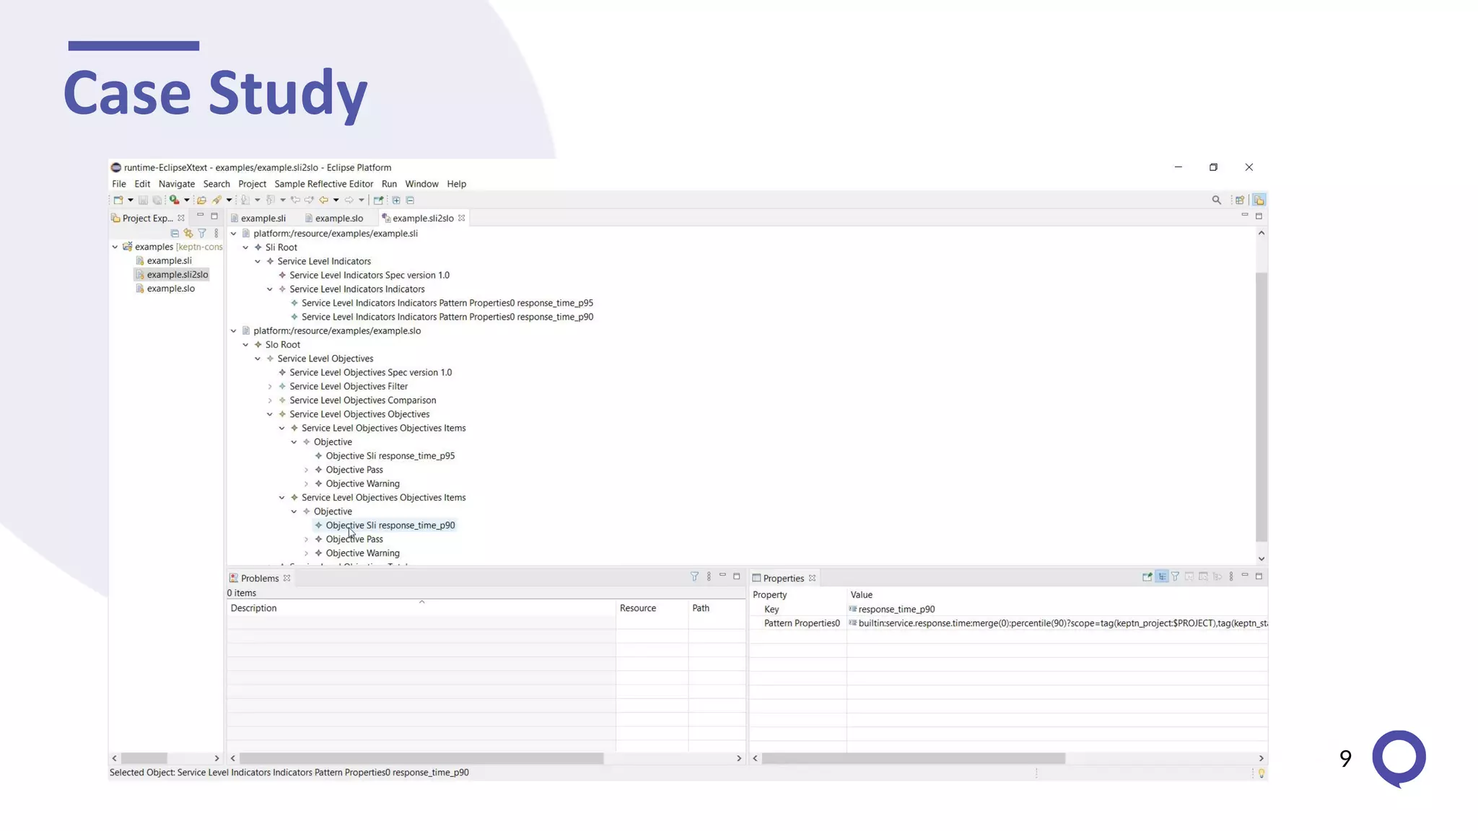The height and width of the screenshot is (831, 1478).
Task: Click the filter icon in Project Explorer
Action: pyautogui.click(x=202, y=233)
